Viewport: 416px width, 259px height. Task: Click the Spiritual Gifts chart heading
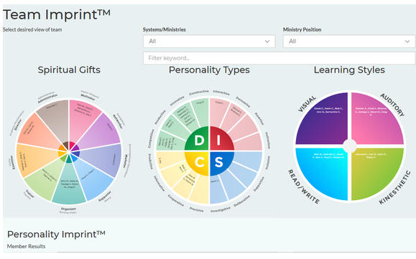69,70
